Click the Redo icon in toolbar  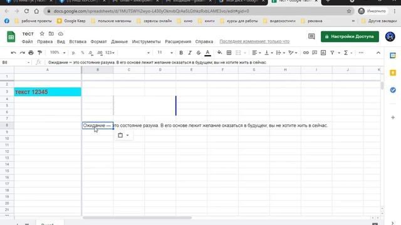pyautogui.click(x=23, y=52)
